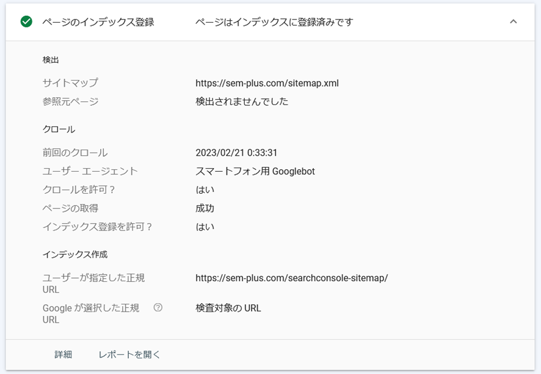The image size is (541, 374).
Task: Click the 検査対象の URL value
Action: [228, 308]
